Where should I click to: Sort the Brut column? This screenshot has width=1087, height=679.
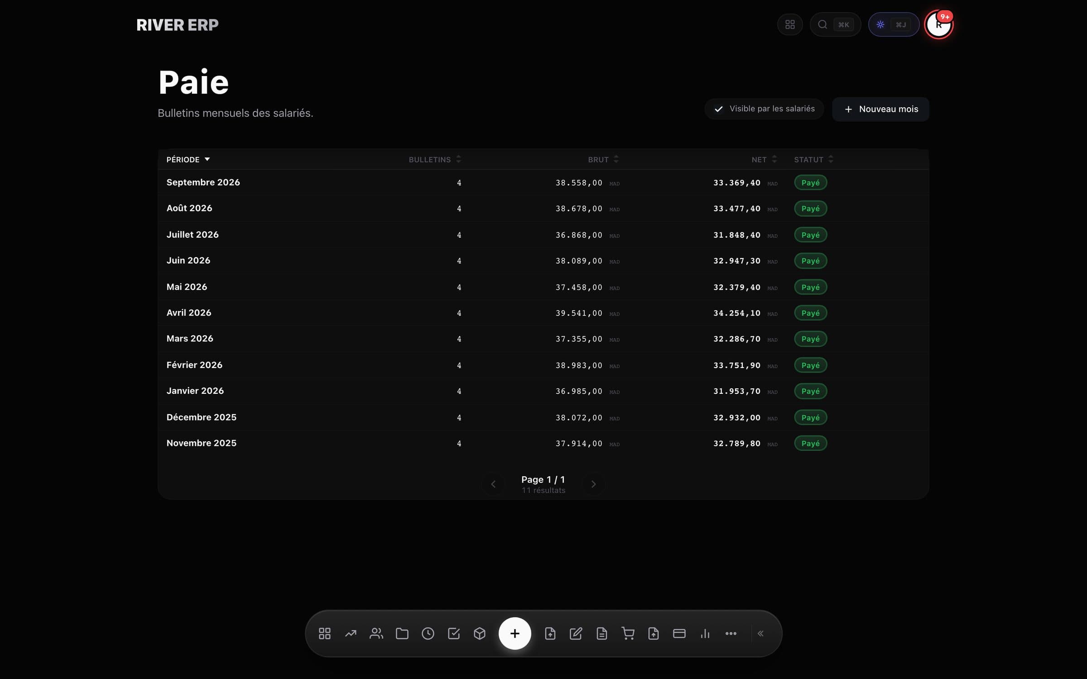[x=603, y=159]
